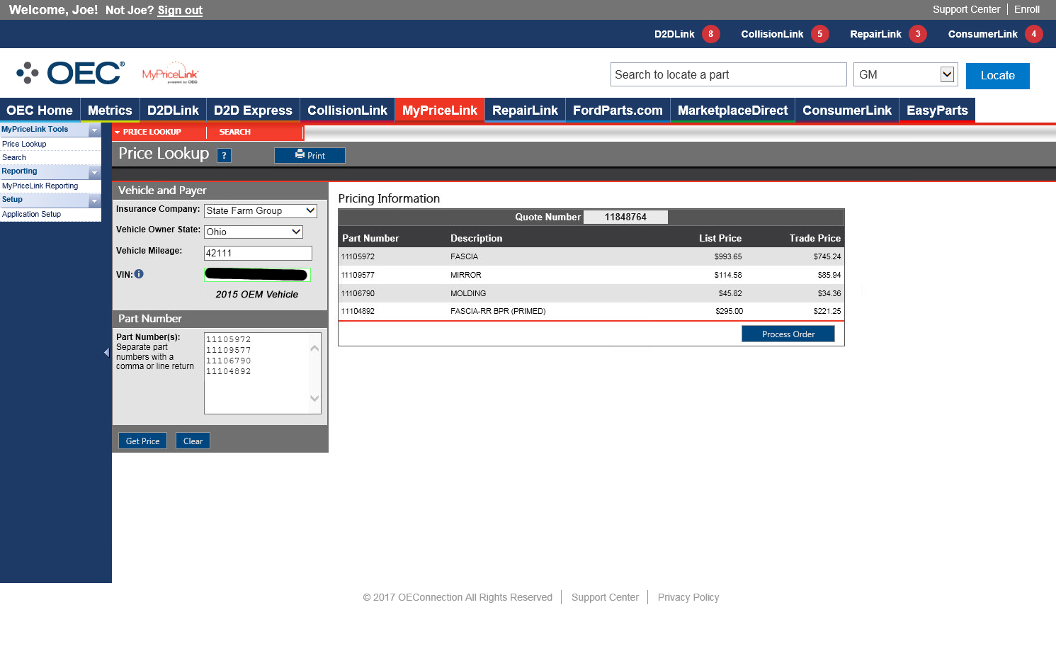Viewport: 1056px width, 651px height.
Task: Click the CollisionLink notification badge showing 5
Action: point(820,34)
